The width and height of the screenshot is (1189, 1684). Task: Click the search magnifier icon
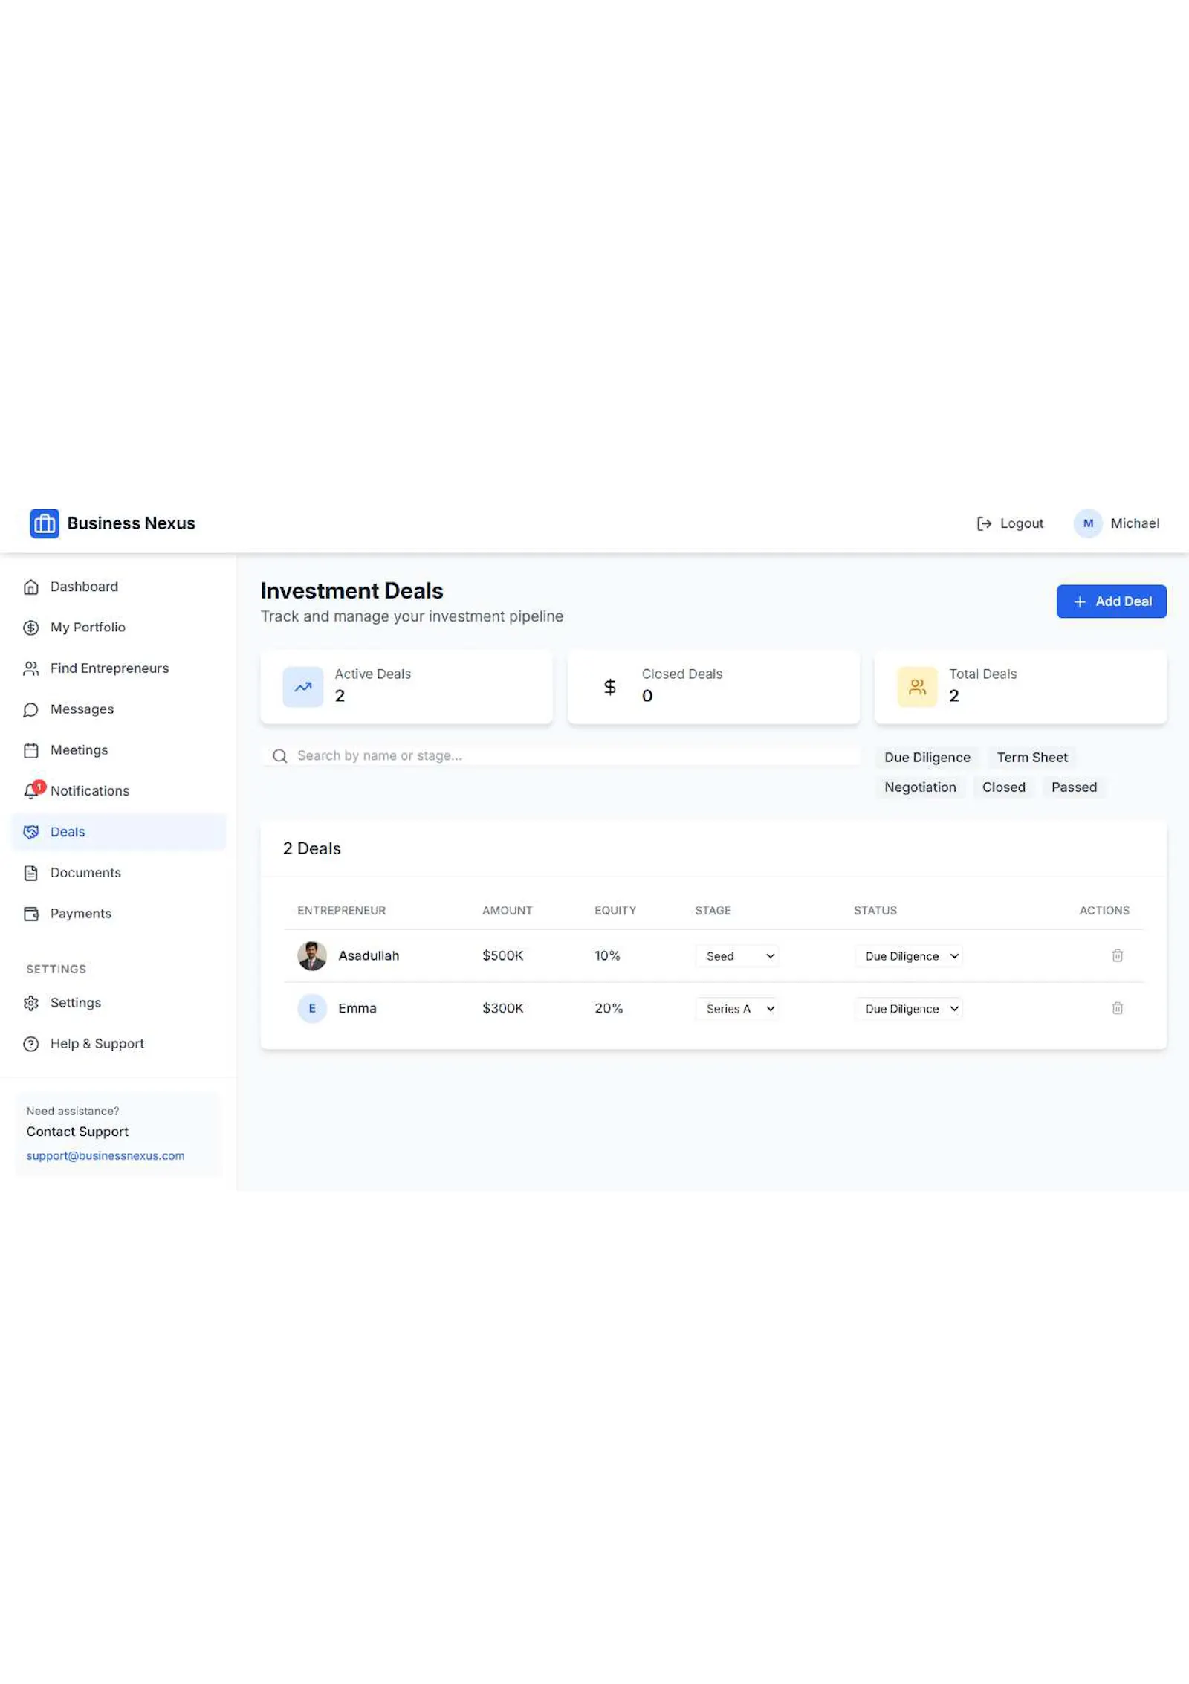[x=280, y=756]
